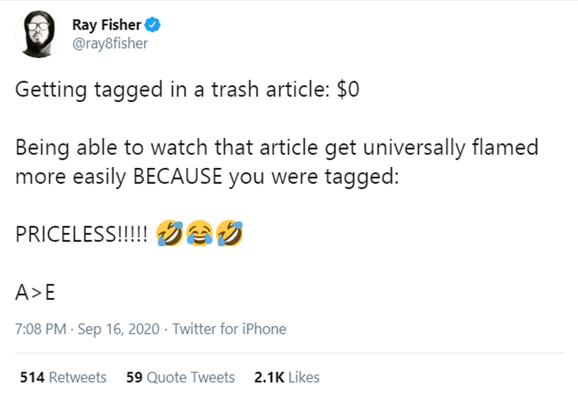The image size is (578, 400).
Task: Visit the @ray8fisher handle link
Action: 110,43
